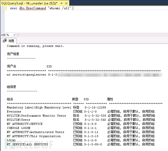Click the exec keyword in the query
The height and width of the screenshot is (151, 168).
(x=14, y=8)
